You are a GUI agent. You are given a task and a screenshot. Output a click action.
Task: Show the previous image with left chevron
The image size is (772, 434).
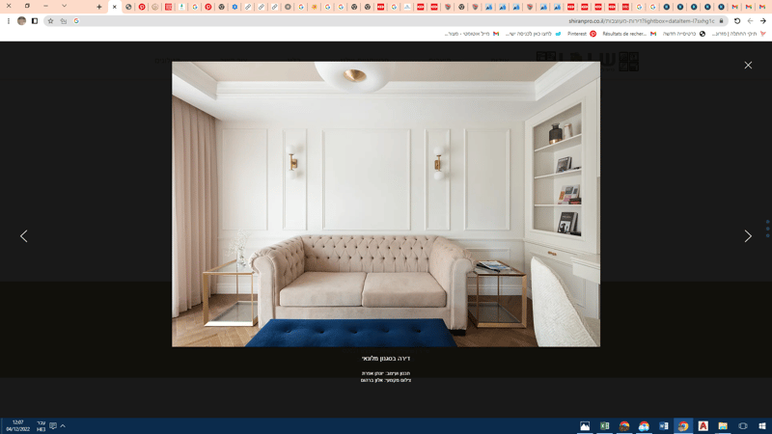coord(23,236)
